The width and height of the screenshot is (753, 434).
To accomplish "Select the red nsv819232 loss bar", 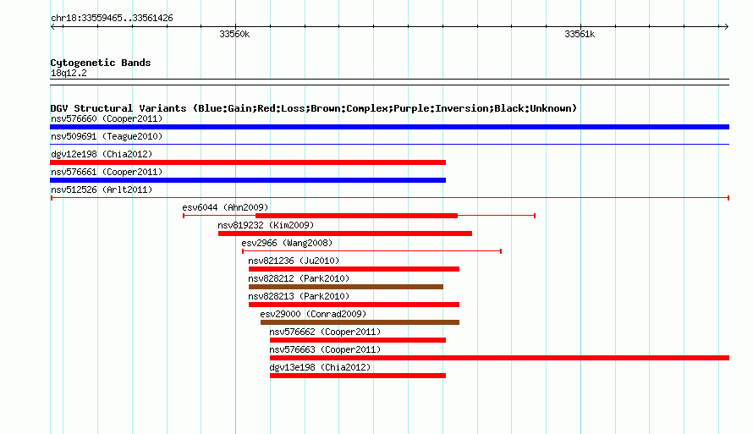I will [345, 233].
